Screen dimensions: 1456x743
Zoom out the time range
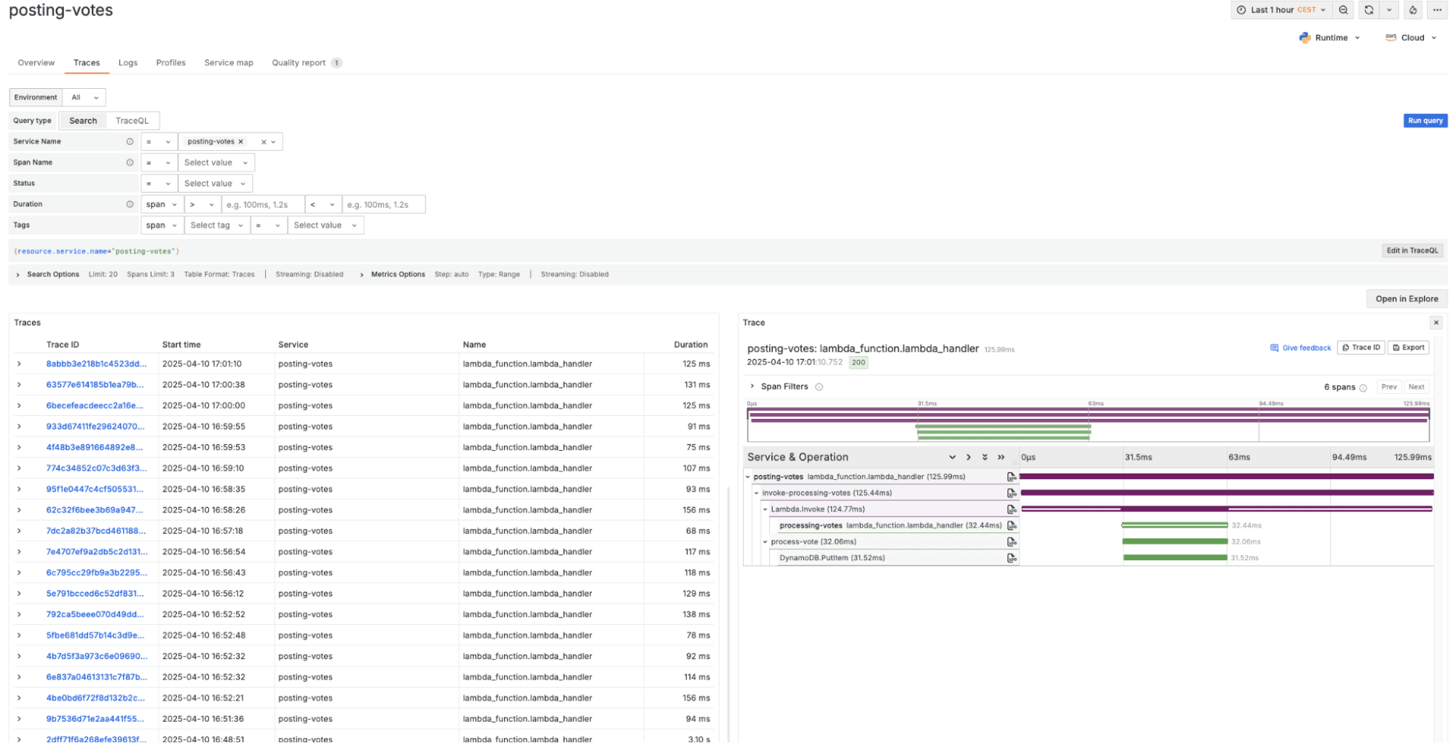(1344, 9)
